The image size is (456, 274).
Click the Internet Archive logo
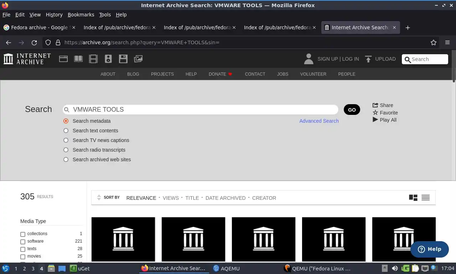click(x=27, y=59)
